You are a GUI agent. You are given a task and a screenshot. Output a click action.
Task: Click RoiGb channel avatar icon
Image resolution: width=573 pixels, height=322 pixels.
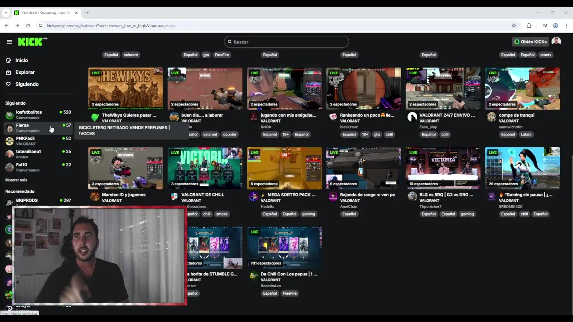click(253, 117)
